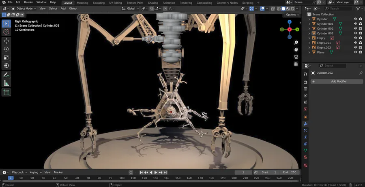
Task: Choose the Scale tool
Action: (6, 57)
